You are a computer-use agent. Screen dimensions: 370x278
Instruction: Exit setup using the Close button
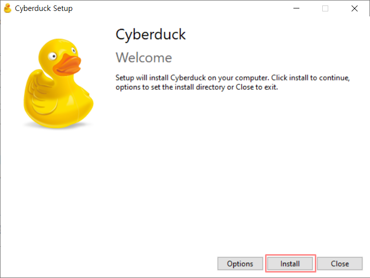340,264
